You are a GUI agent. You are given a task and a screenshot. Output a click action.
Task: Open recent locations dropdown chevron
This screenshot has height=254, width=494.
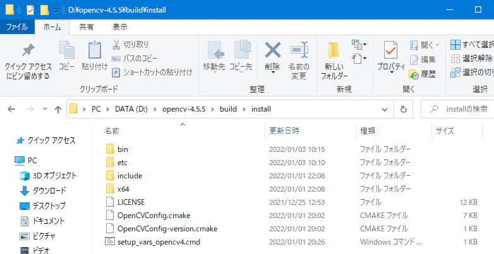[45, 109]
